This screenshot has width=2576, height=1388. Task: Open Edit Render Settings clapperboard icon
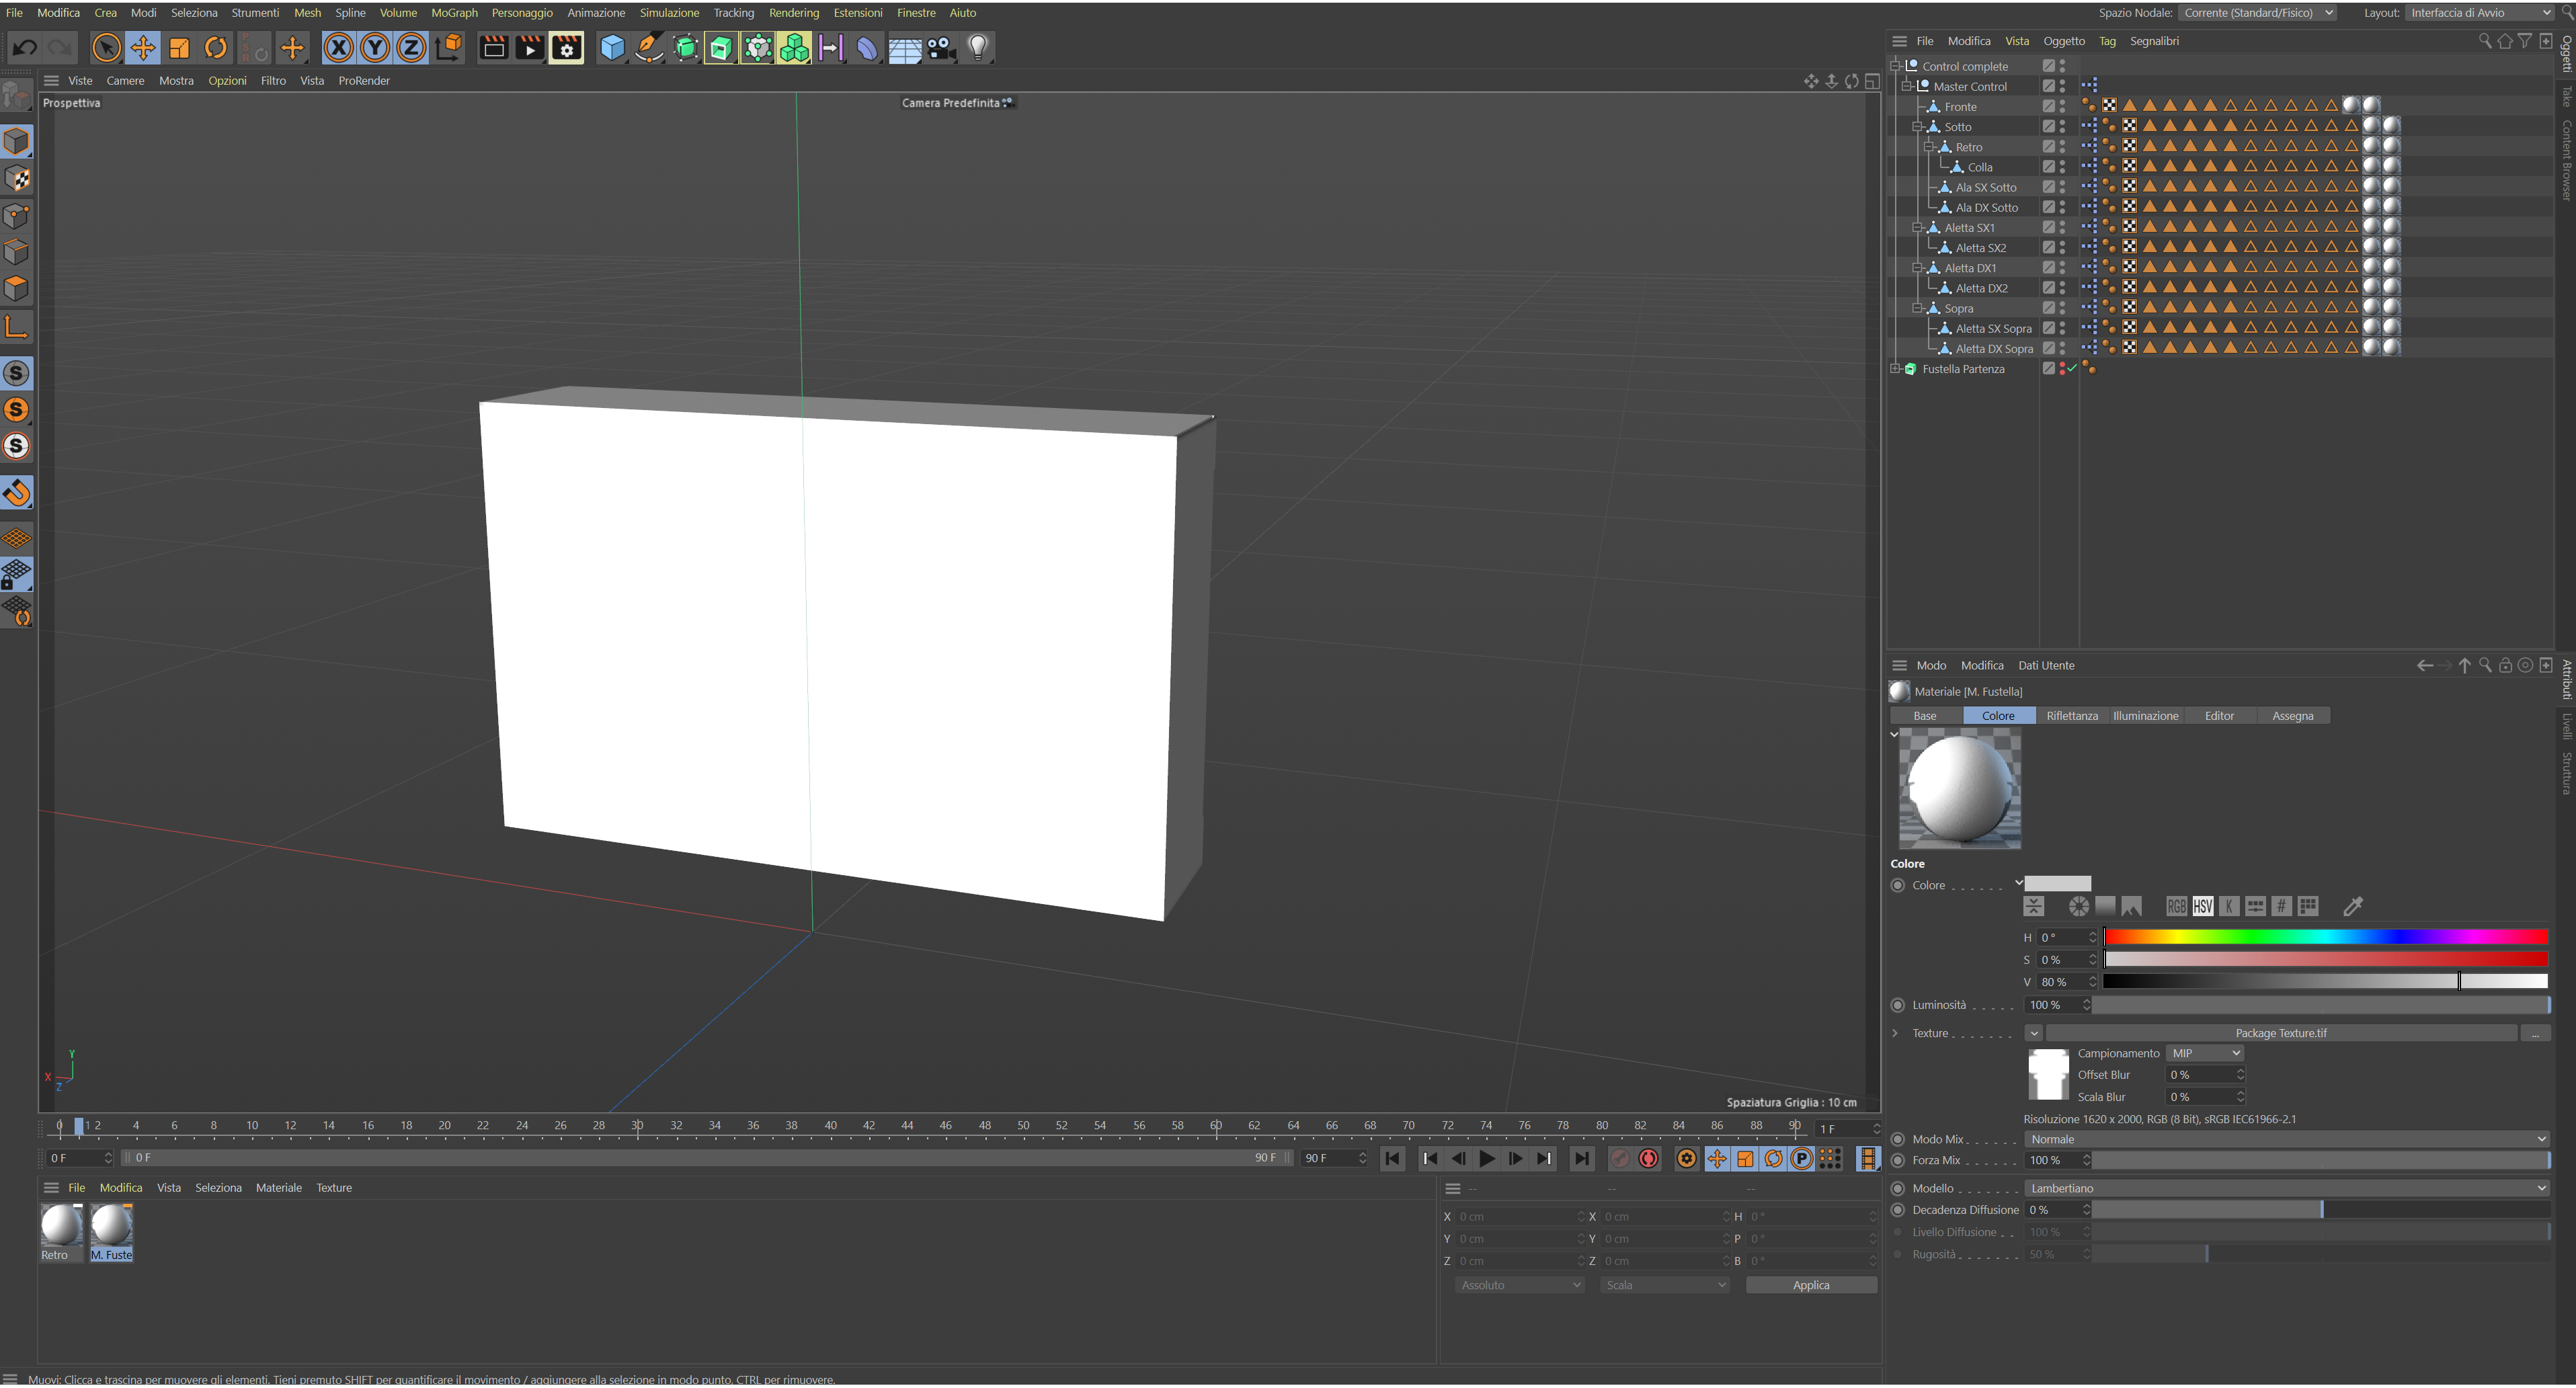(567, 48)
